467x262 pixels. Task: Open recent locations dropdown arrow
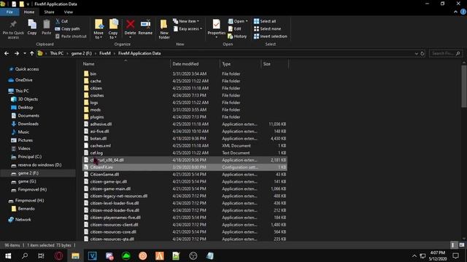(25, 53)
